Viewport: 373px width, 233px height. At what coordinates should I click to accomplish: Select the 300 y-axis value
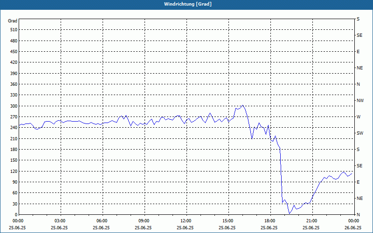(x=14, y=106)
